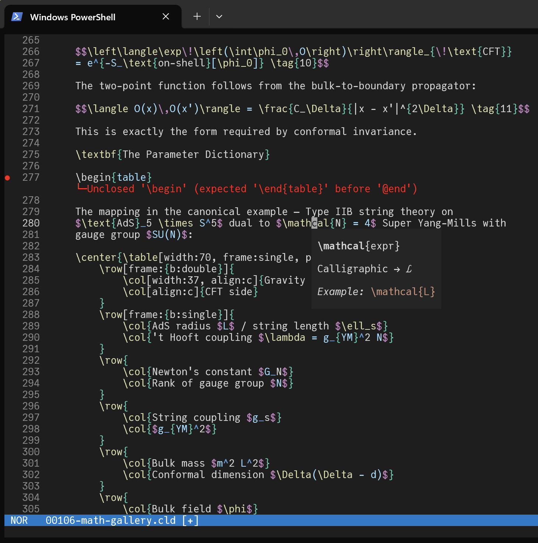The height and width of the screenshot is (543, 538).
Task: Click 'The mapping in the canonical example' line
Action: [264, 212]
